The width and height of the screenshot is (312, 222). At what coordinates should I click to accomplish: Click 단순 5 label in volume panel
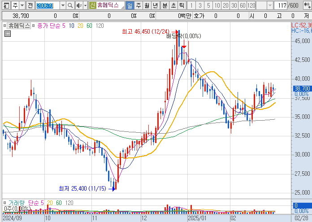[x=36, y=203]
